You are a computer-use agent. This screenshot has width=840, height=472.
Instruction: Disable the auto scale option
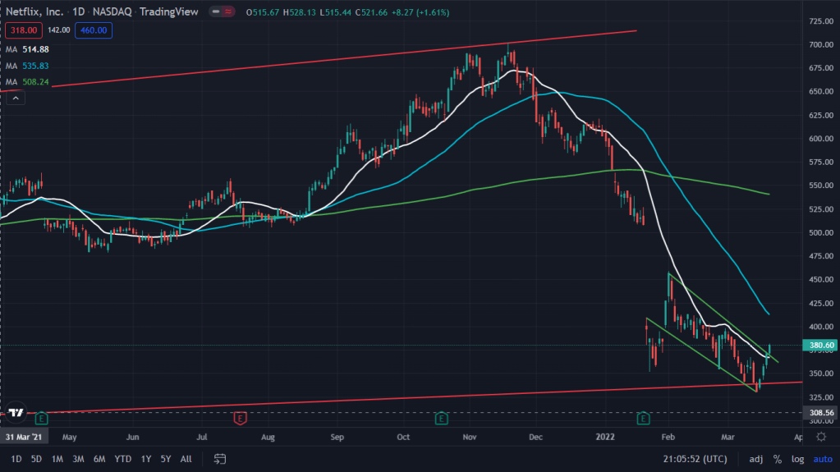822,459
